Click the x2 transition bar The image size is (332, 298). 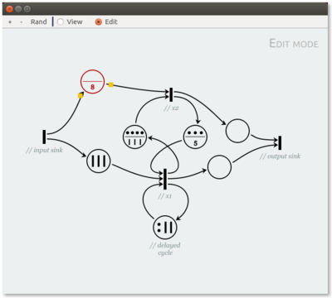[171, 94]
